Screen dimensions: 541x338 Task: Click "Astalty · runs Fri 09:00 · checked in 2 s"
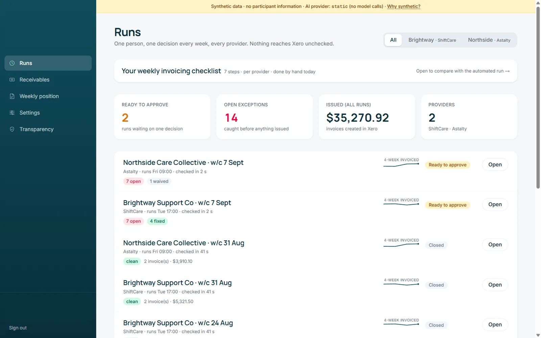pos(165,172)
